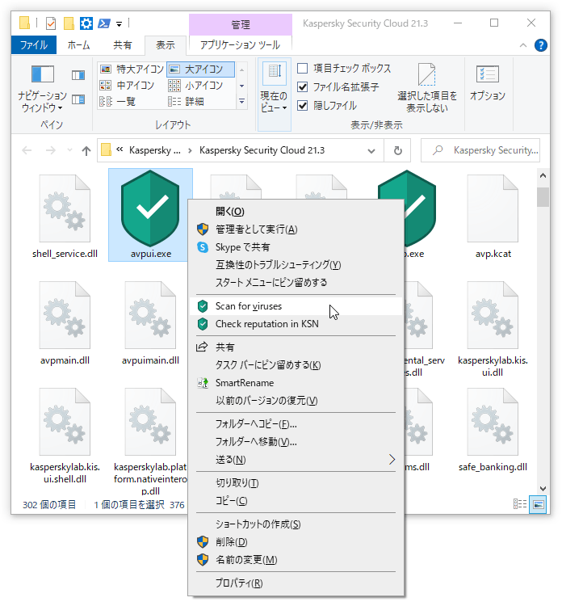
Task: Select the avpmain.dll file icon
Action: [65, 315]
